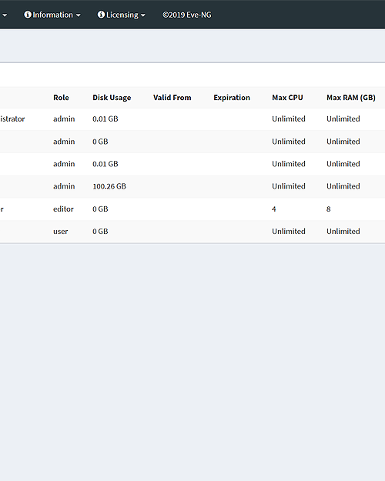Screen dimensions: 385x481
Task: Select the editor role user row
Action: [x=192, y=209]
